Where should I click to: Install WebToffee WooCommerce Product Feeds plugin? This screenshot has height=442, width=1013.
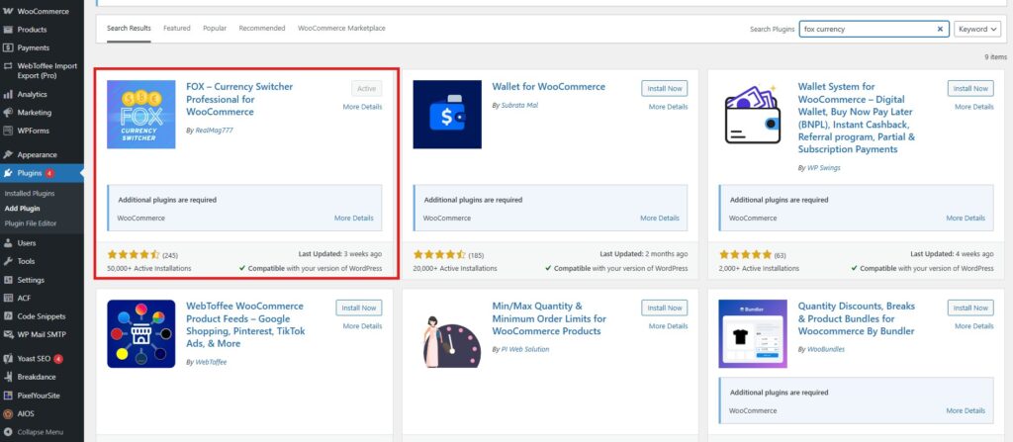pyautogui.click(x=358, y=308)
